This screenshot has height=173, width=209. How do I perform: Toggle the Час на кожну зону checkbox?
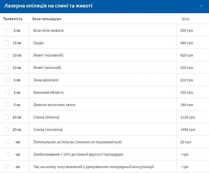[x=8, y=167]
